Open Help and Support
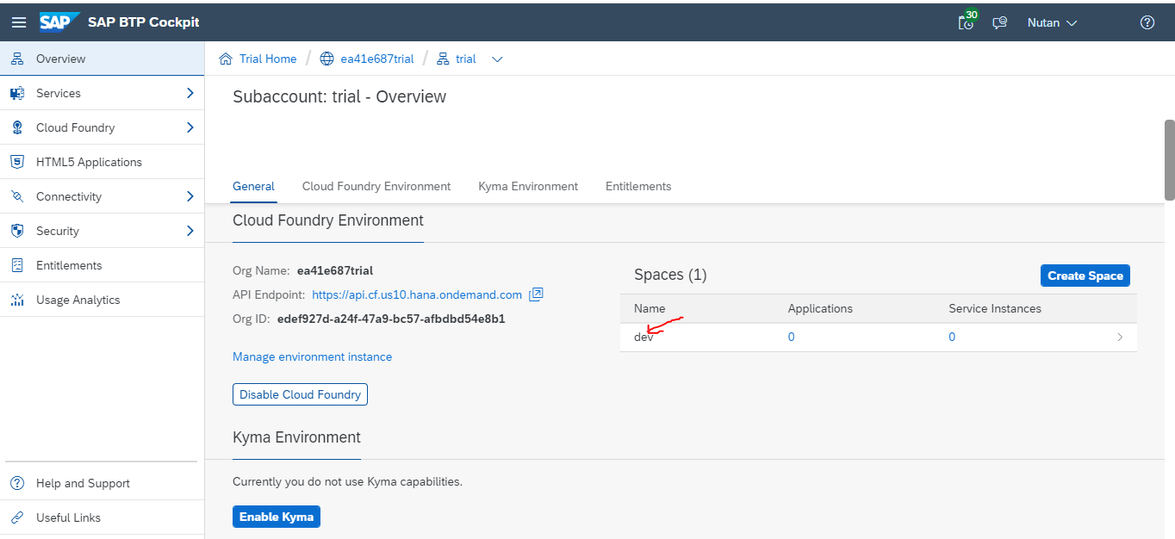 point(102,483)
